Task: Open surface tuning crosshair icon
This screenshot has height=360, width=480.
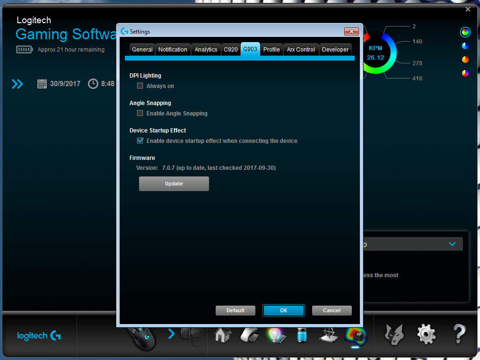Action: [x=329, y=335]
